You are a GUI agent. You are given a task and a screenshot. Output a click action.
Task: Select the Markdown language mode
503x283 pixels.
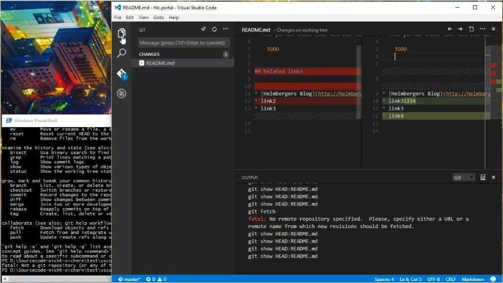473,279
